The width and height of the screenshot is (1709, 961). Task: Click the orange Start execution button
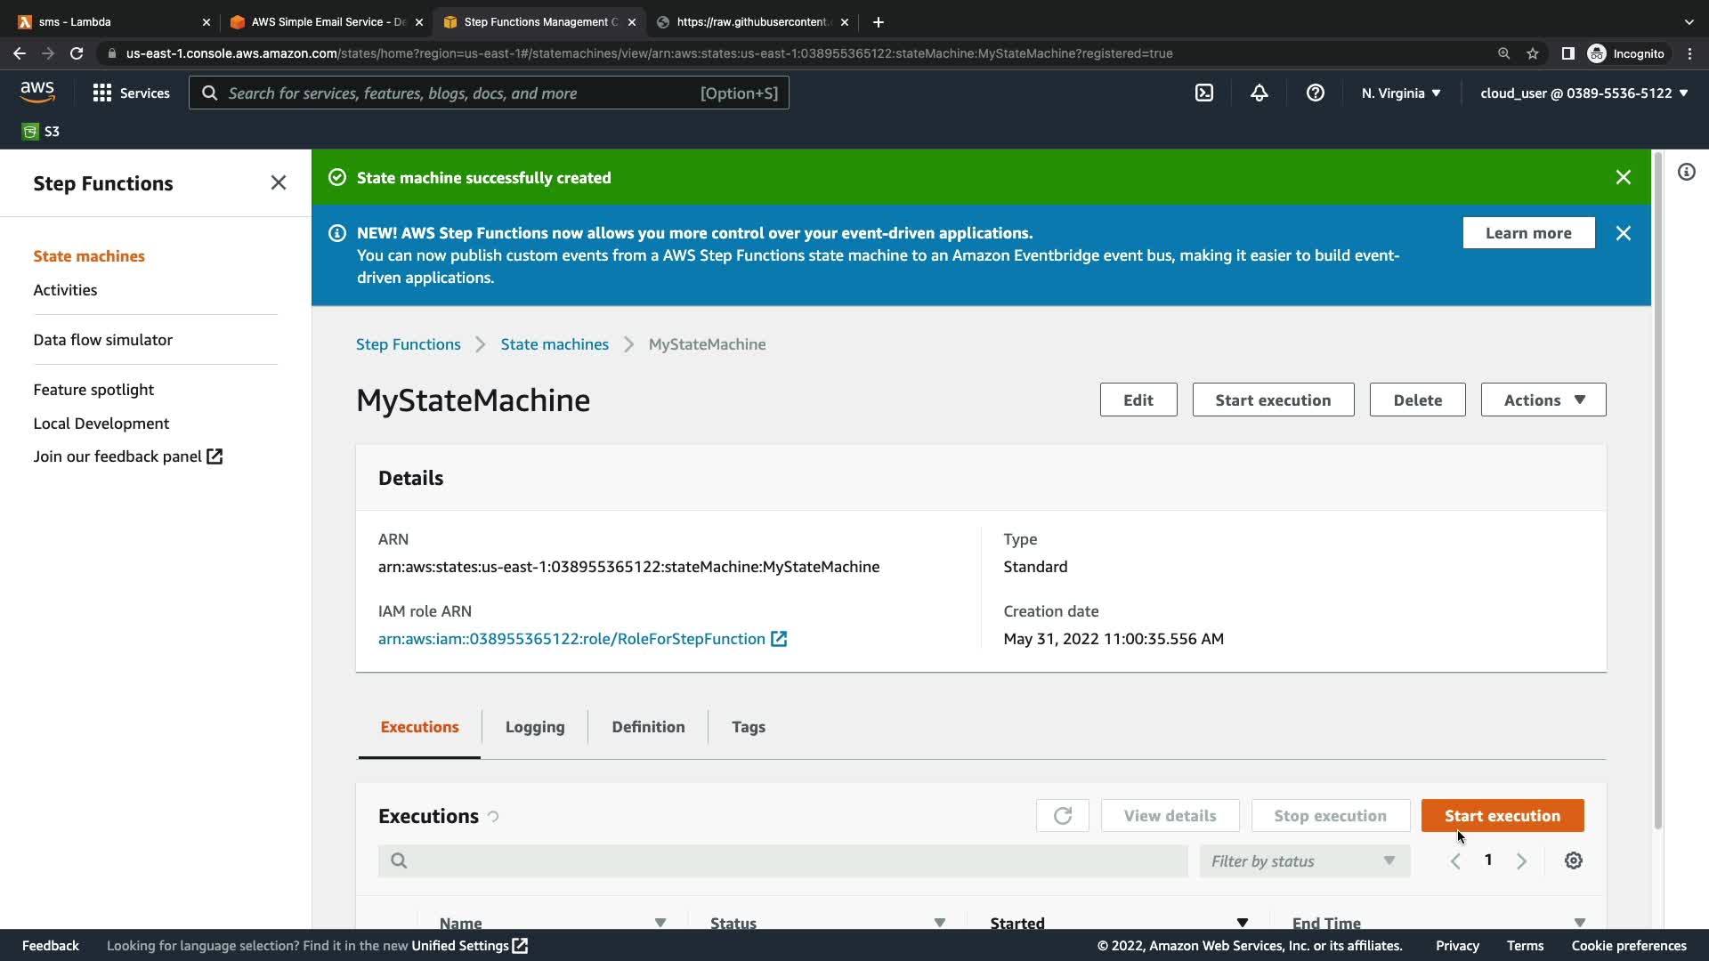(x=1502, y=816)
